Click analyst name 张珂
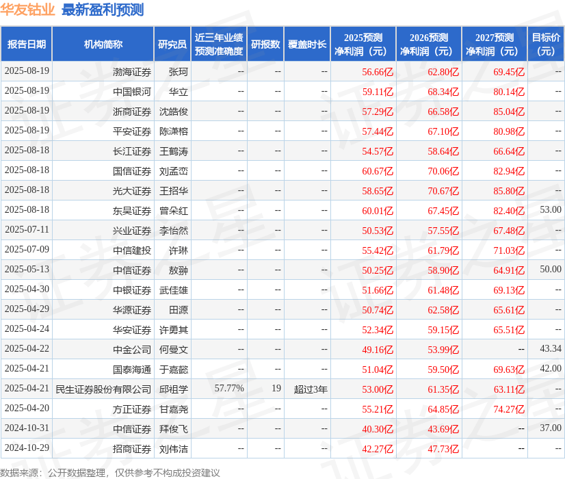Viewport: 565px width, 479px height. click(174, 72)
